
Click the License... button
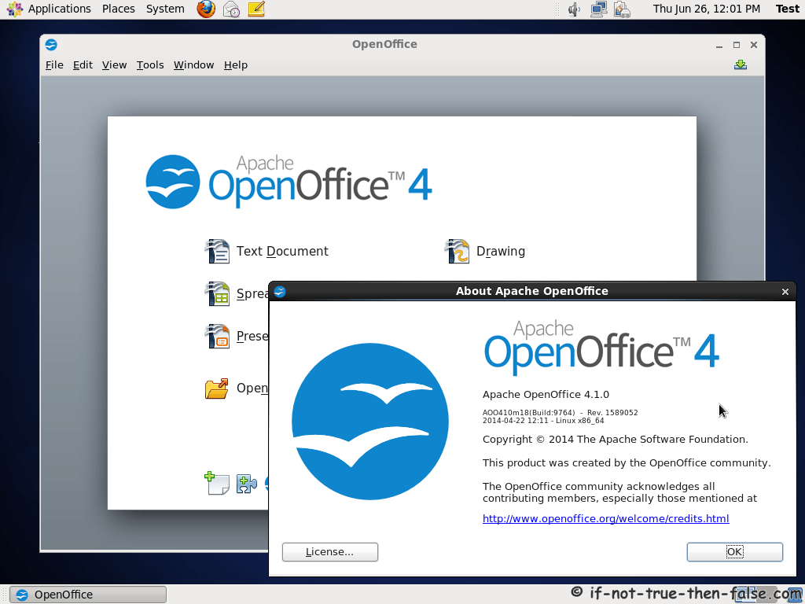pyautogui.click(x=330, y=551)
